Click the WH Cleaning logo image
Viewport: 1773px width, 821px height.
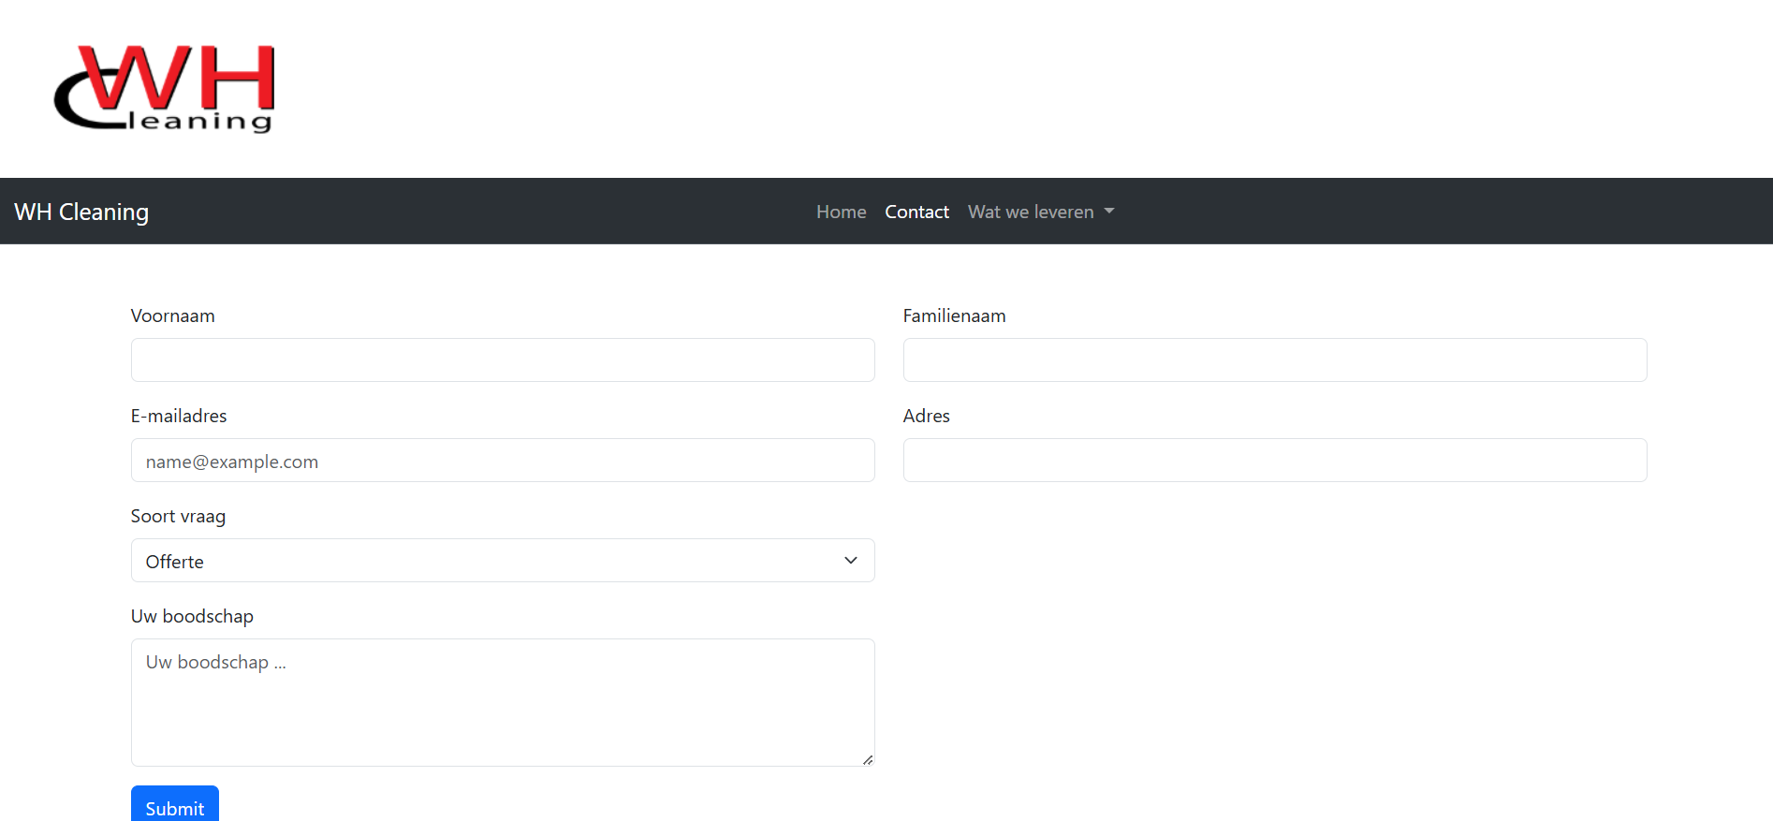tap(164, 89)
